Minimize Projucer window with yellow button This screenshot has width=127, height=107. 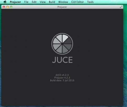tap(8, 7)
